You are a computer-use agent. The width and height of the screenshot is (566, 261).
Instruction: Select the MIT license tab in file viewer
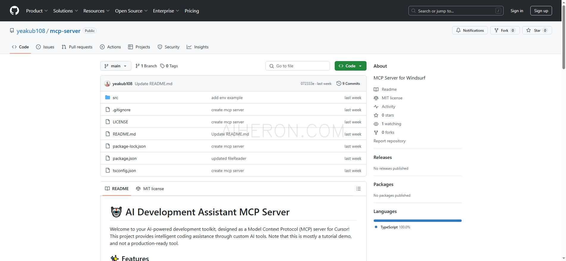[x=150, y=189]
